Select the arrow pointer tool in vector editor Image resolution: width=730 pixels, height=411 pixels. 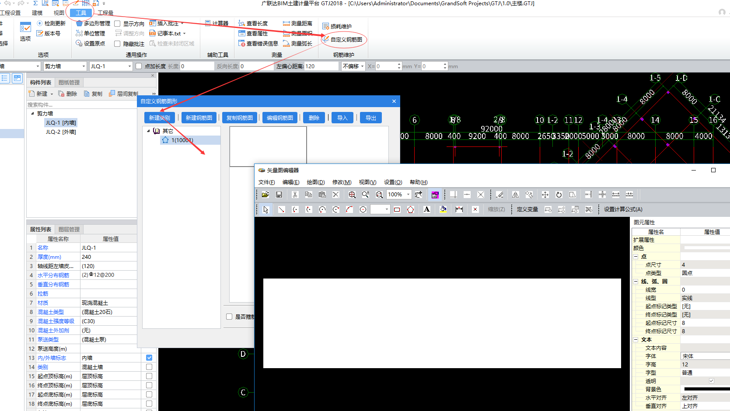(265, 209)
